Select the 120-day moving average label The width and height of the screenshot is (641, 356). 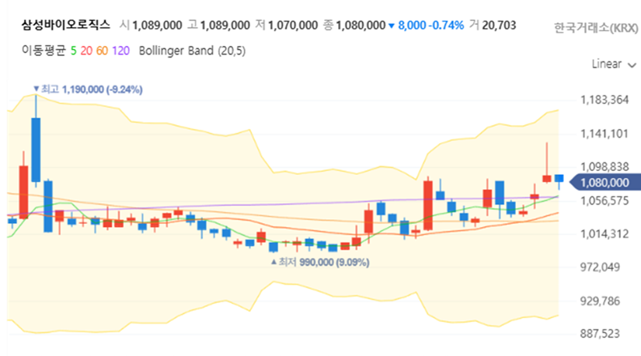pos(120,51)
